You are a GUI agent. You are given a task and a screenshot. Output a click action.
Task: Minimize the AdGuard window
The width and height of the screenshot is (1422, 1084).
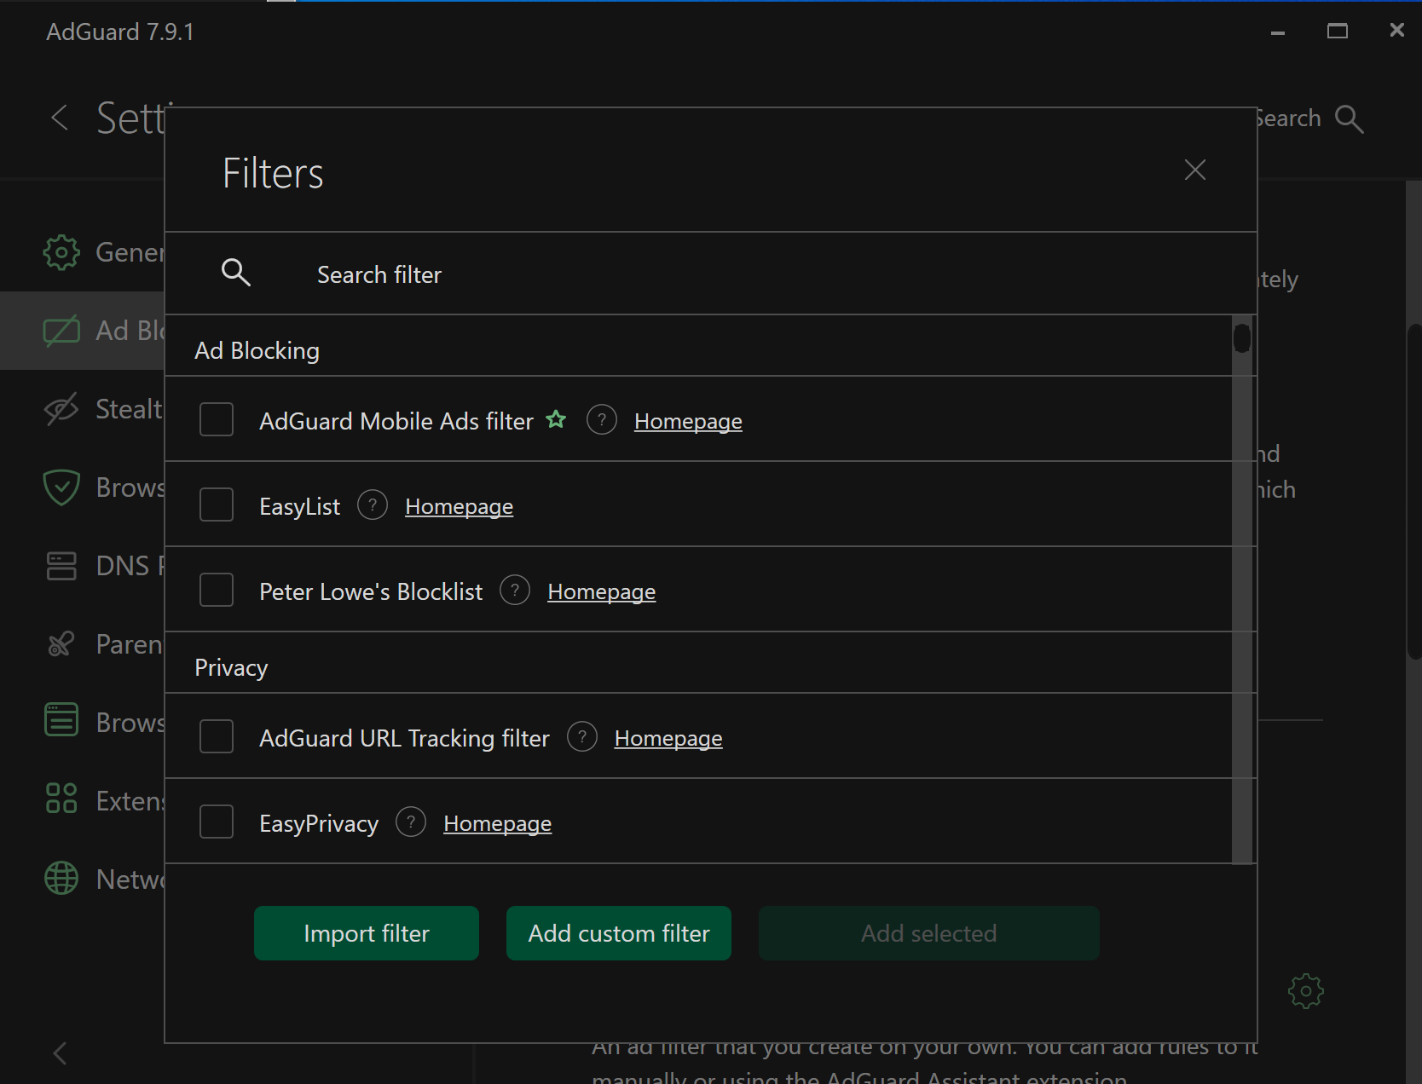point(1277,32)
